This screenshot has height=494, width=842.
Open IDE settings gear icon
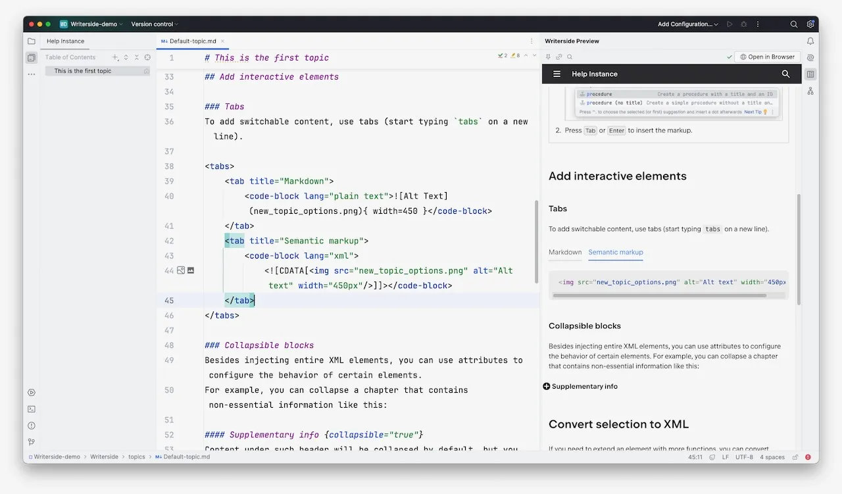(810, 24)
